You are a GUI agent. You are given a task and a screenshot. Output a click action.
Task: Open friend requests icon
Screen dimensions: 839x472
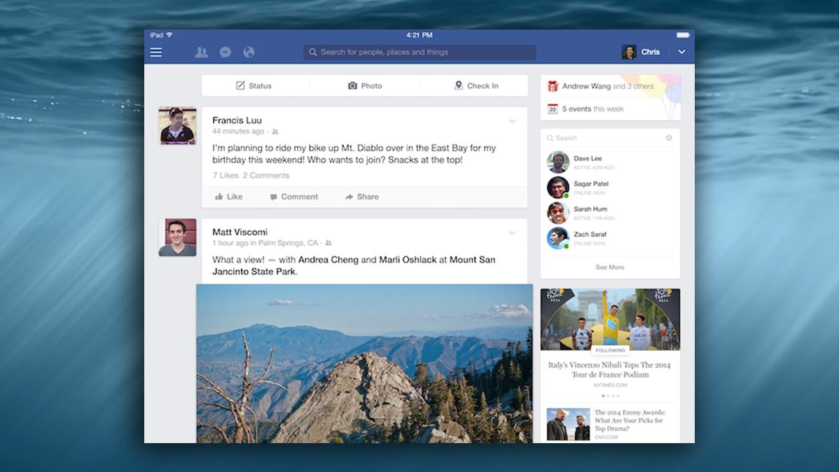tap(201, 52)
